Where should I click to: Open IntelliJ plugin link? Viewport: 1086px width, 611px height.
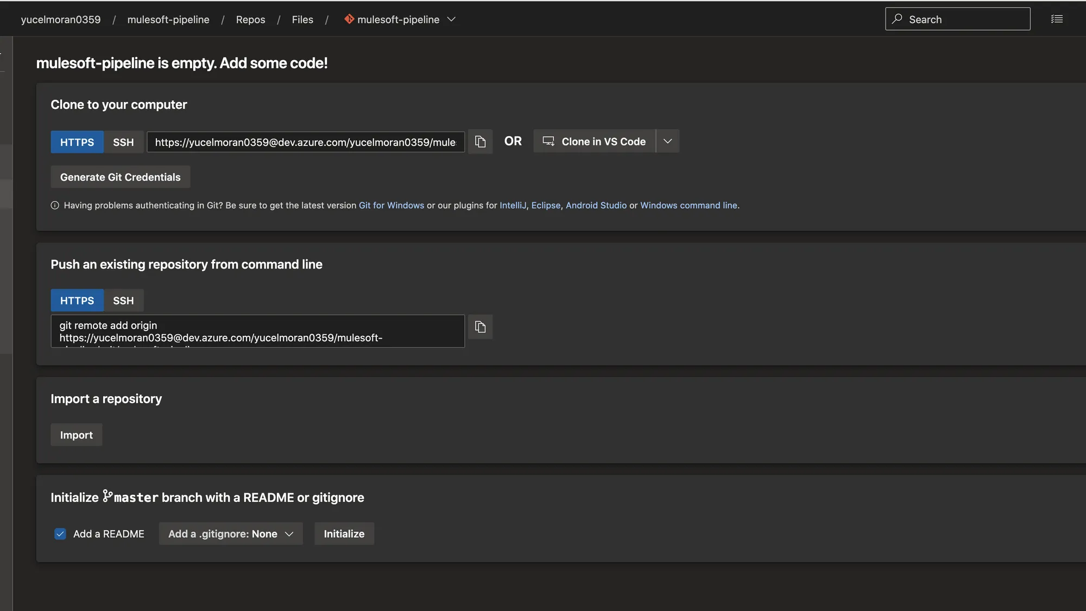(x=513, y=206)
